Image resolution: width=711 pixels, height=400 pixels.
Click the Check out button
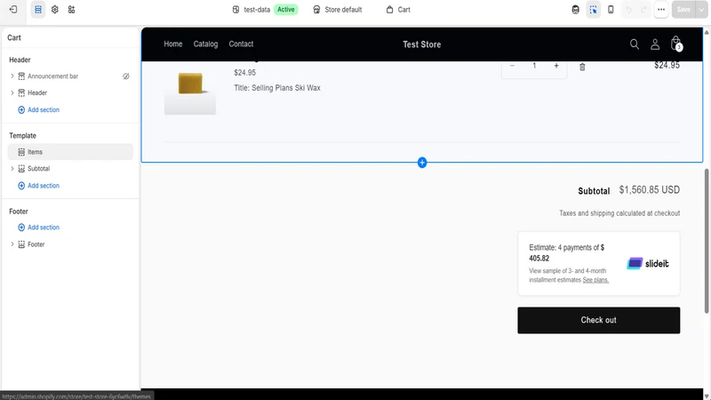click(598, 320)
